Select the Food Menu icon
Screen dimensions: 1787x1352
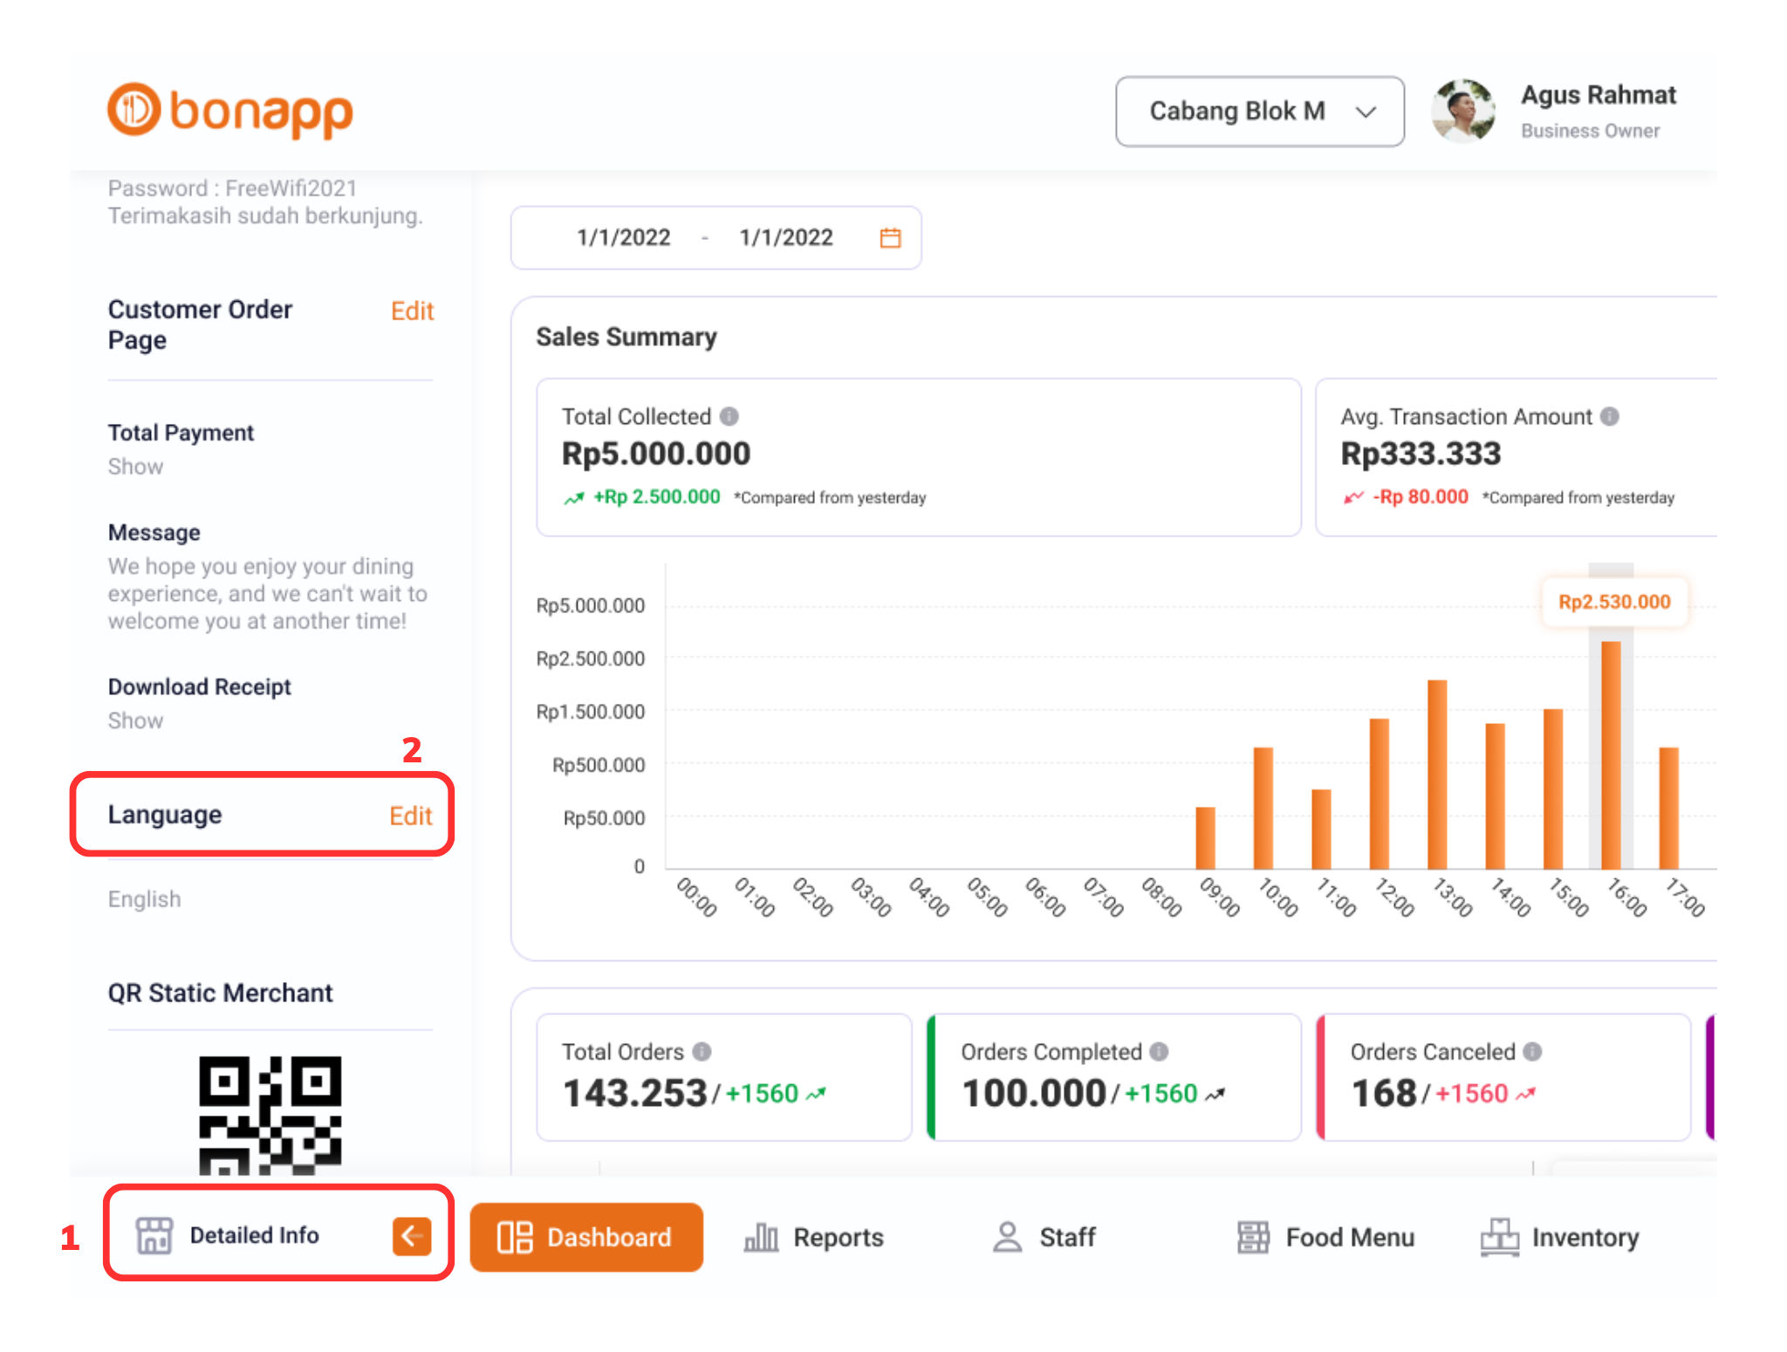[x=1254, y=1236]
